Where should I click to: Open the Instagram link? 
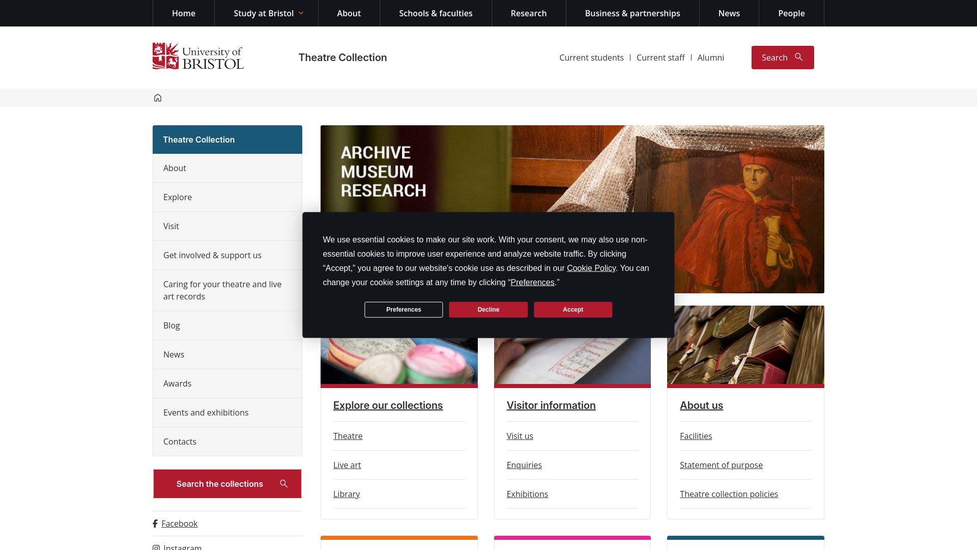coord(182,547)
